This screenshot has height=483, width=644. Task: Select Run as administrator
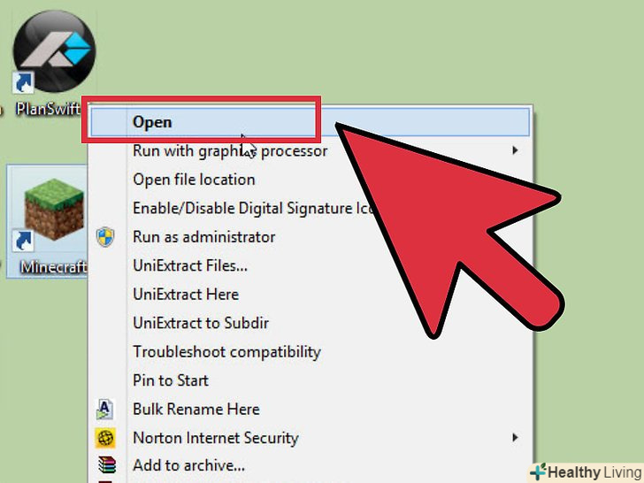203,237
